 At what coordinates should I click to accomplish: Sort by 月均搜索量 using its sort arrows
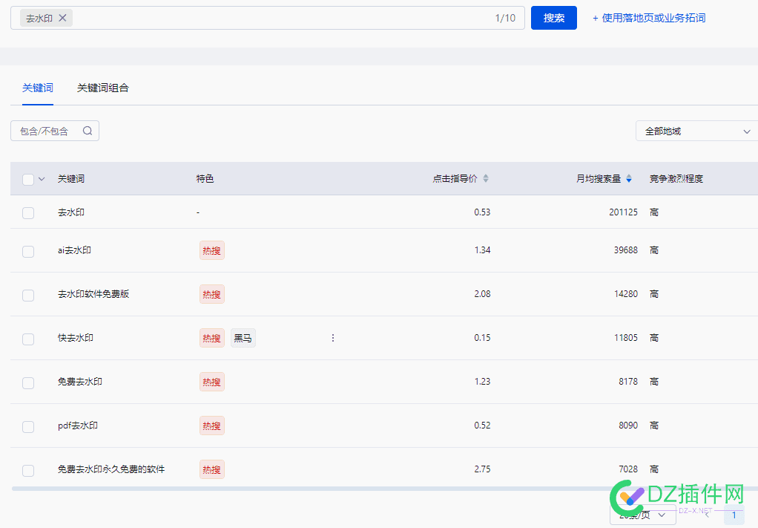[628, 178]
